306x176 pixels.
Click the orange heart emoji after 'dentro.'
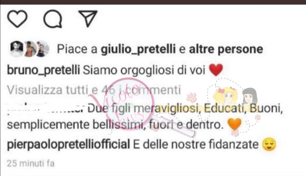pos(234,124)
